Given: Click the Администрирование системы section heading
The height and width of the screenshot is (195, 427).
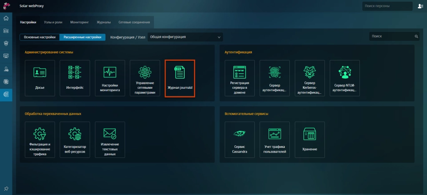Looking at the screenshot, I should click(x=49, y=52).
